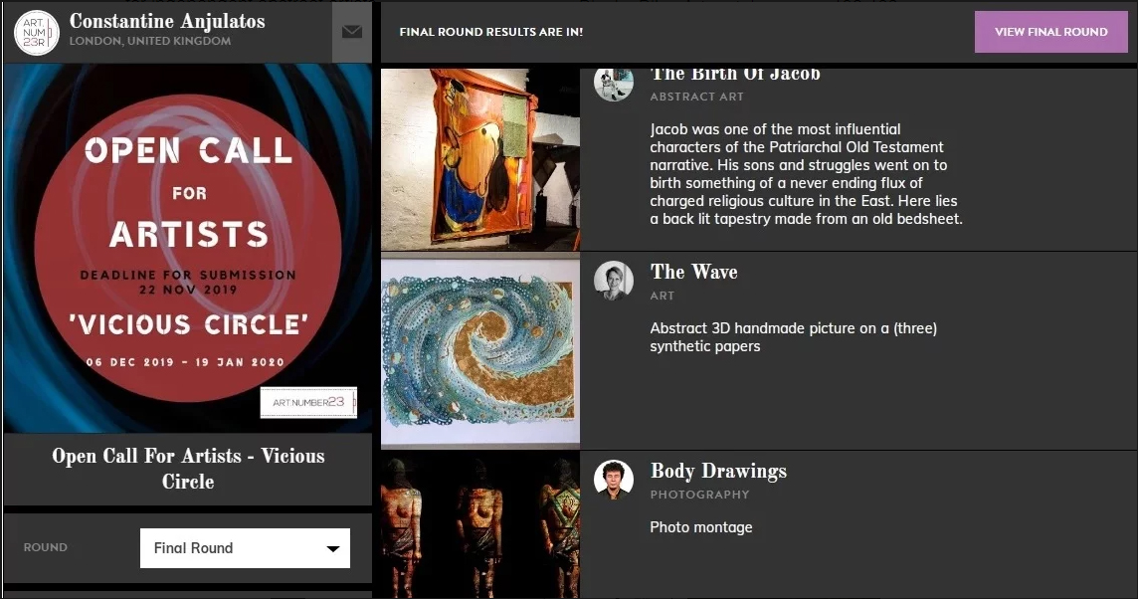Click the ARTNUMBER23 badge on poster
The width and height of the screenshot is (1138, 599).
(x=308, y=402)
